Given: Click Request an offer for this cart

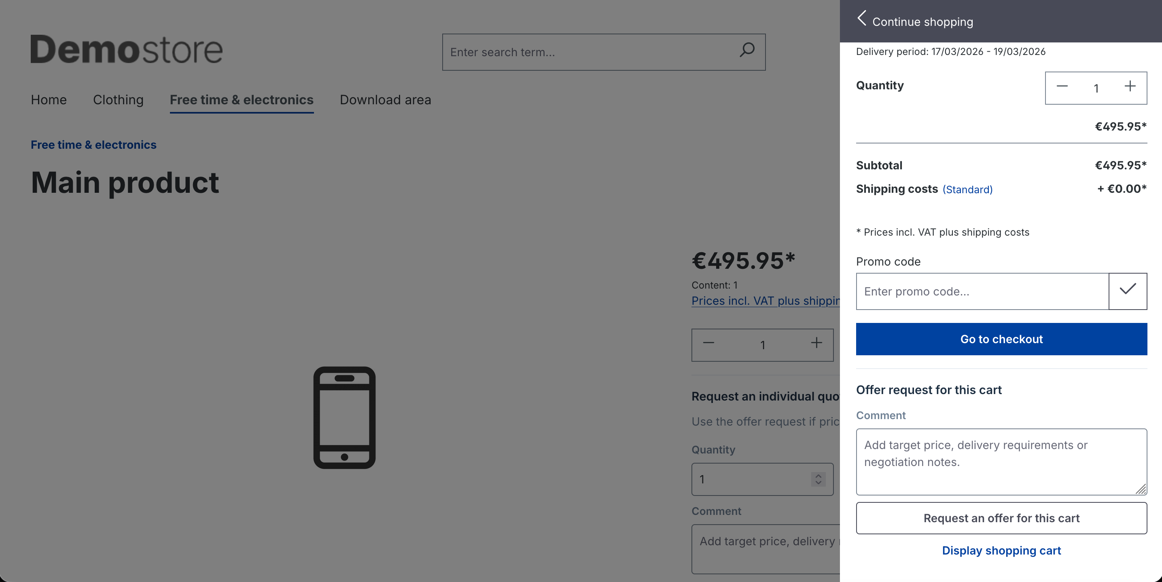Looking at the screenshot, I should coord(1001,518).
